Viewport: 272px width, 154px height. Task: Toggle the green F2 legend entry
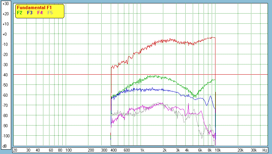[20, 13]
